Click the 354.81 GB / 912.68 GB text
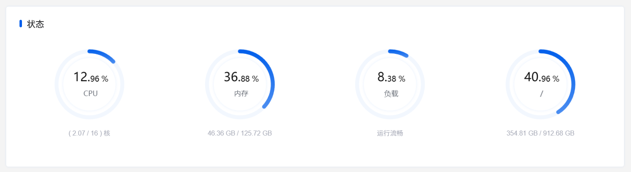Screen dimensions: 631x172 pyautogui.click(x=540, y=133)
